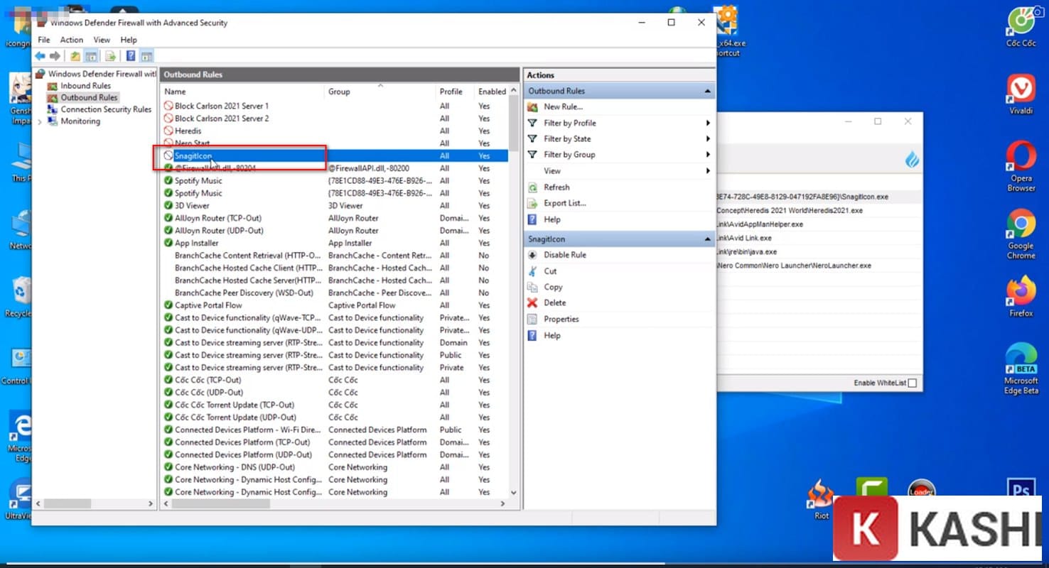
Task: Enable the WhiteList checkbox
Action: (913, 383)
